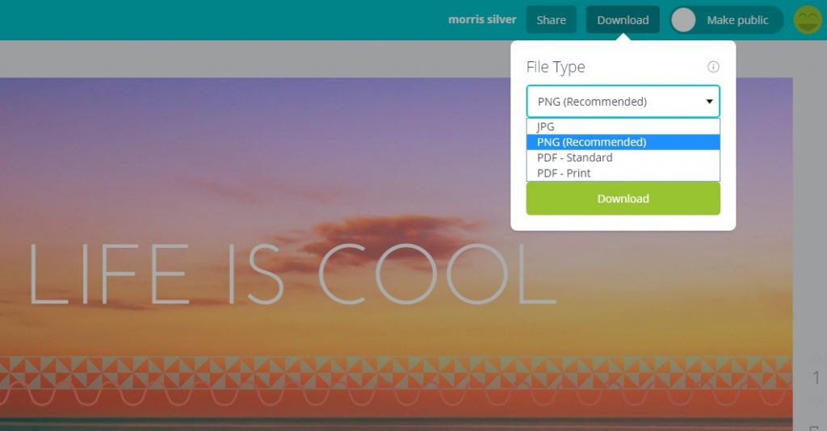Toggle the Make public switch
This screenshot has width=827, height=431.
727,20
